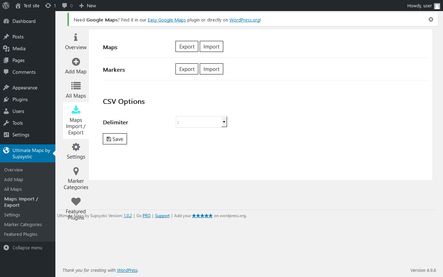Click Export in the Maps row
Viewport: 443px width, 277px height.
coord(187,46)
